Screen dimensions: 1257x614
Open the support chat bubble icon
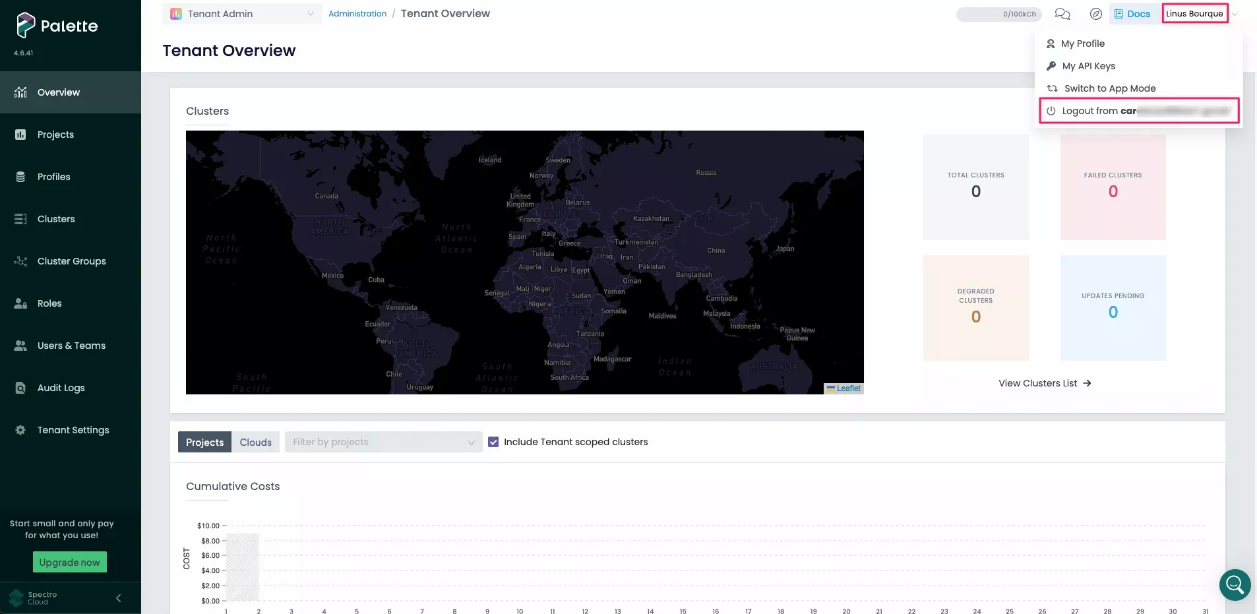[x=1235, y=584]
